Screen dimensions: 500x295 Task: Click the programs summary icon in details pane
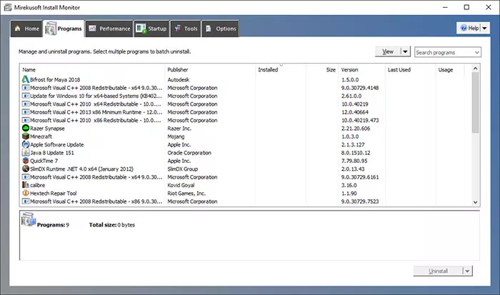(29, 219)
